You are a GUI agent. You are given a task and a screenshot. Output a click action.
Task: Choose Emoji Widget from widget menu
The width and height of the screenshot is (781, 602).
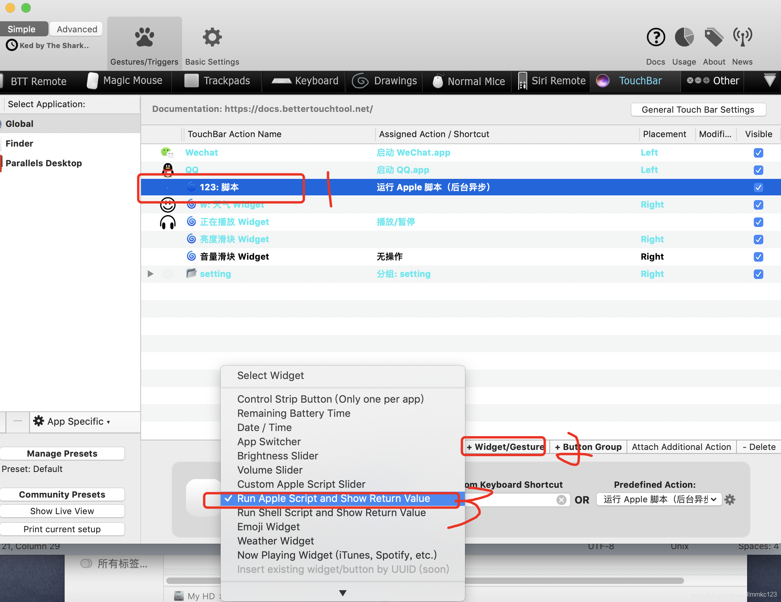click(x=268, y=527)
